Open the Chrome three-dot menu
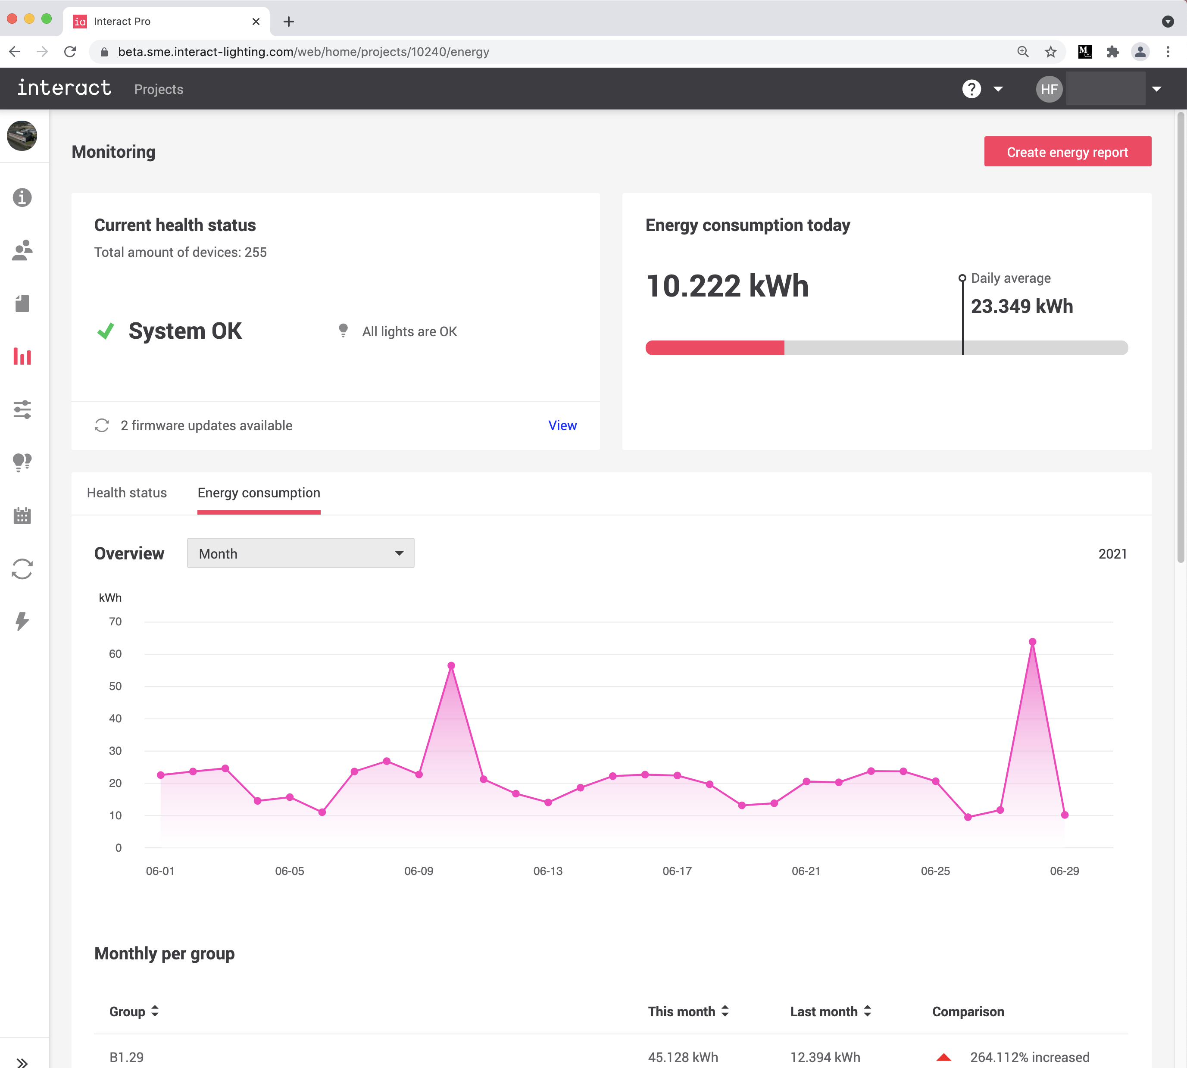Image resolution: width=1187 pixels, height=1068 pixels. pos(1168,52)
